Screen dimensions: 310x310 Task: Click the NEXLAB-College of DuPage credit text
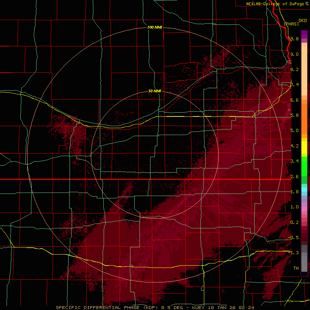(275, 4)
